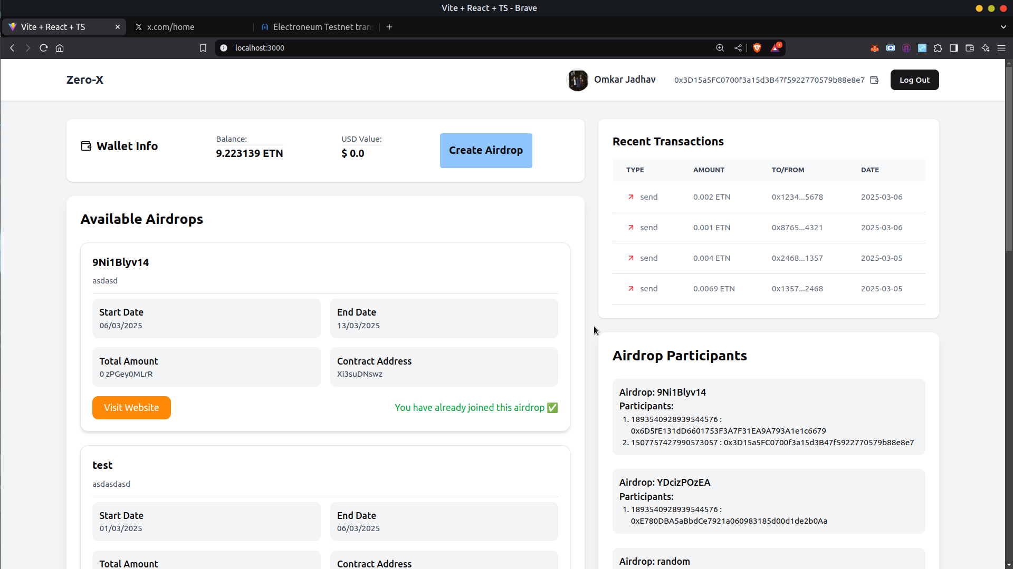Open Brave Wallet toolbar icon
Viewport: 1013px width, 569px height.
[x=969, y=48]
